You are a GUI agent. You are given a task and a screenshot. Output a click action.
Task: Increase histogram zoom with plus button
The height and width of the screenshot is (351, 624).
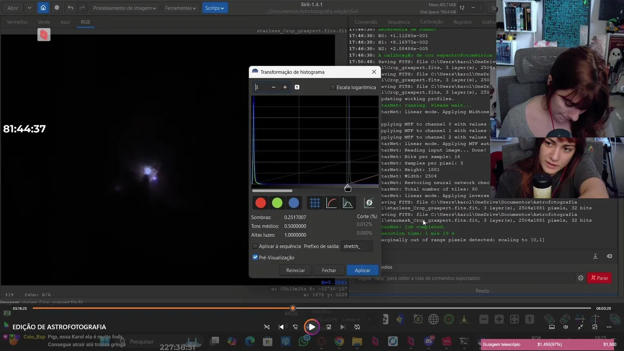pyautogui.click(x=285, y=87)
